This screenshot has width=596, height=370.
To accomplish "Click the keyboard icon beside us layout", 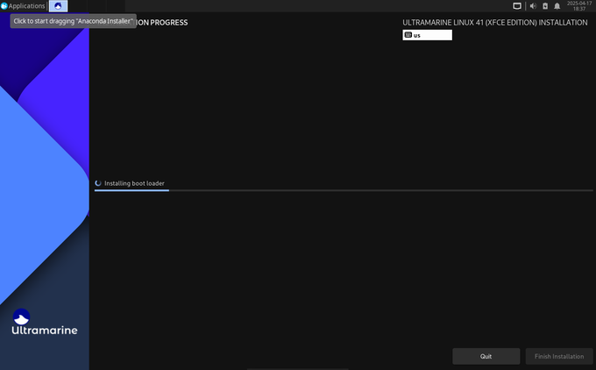I will 408,35.
